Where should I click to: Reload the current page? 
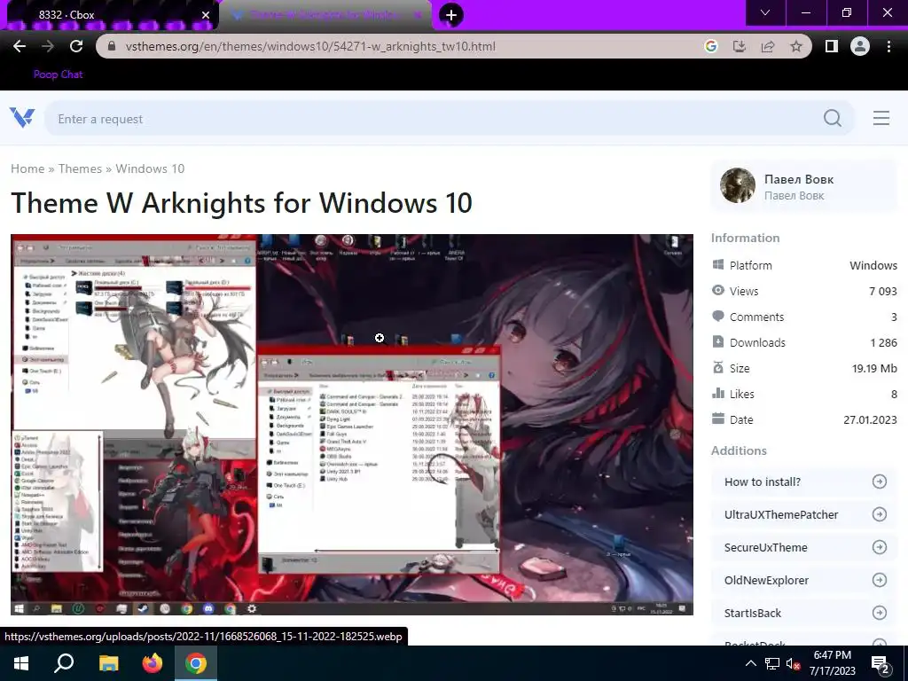[76, 46]
